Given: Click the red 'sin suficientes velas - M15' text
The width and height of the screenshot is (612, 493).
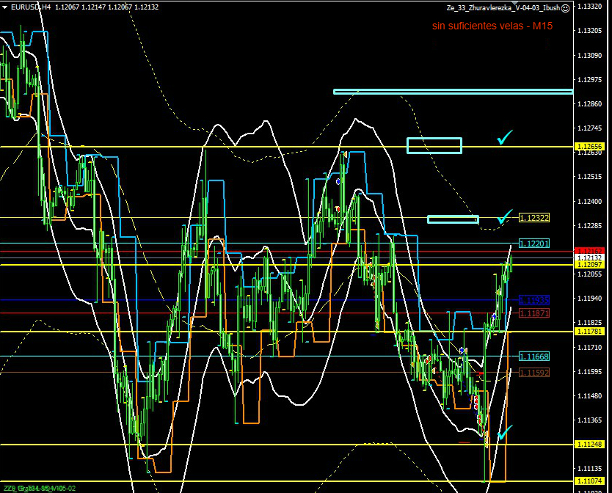Looking at the screenshot, I should tap(492, 26).
